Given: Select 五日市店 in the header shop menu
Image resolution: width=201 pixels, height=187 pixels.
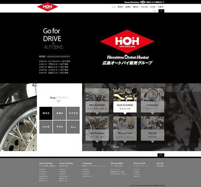Looking at the screenshot, I should point(144,7).
